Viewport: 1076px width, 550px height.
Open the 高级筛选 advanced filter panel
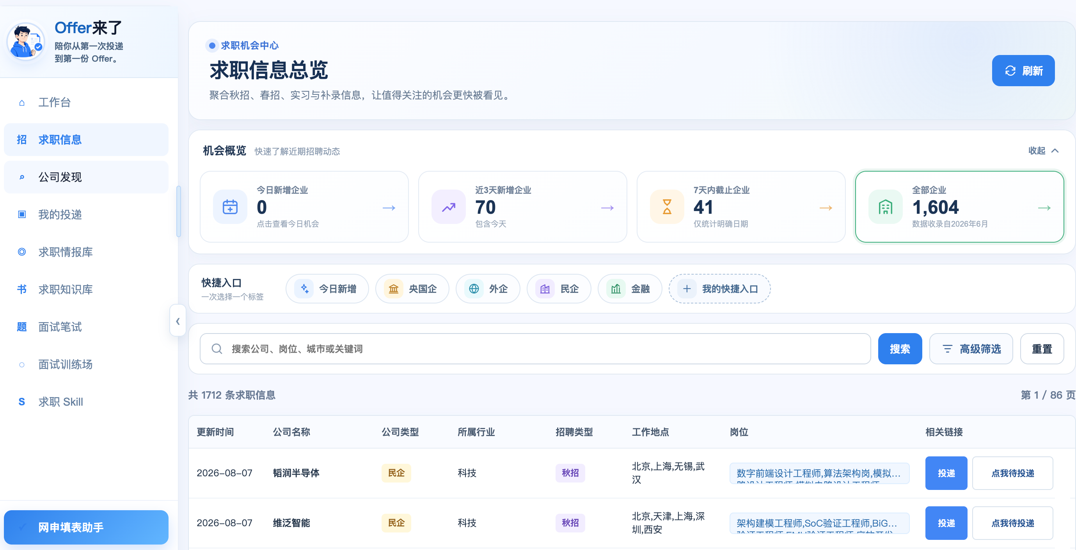coord(971,349)
